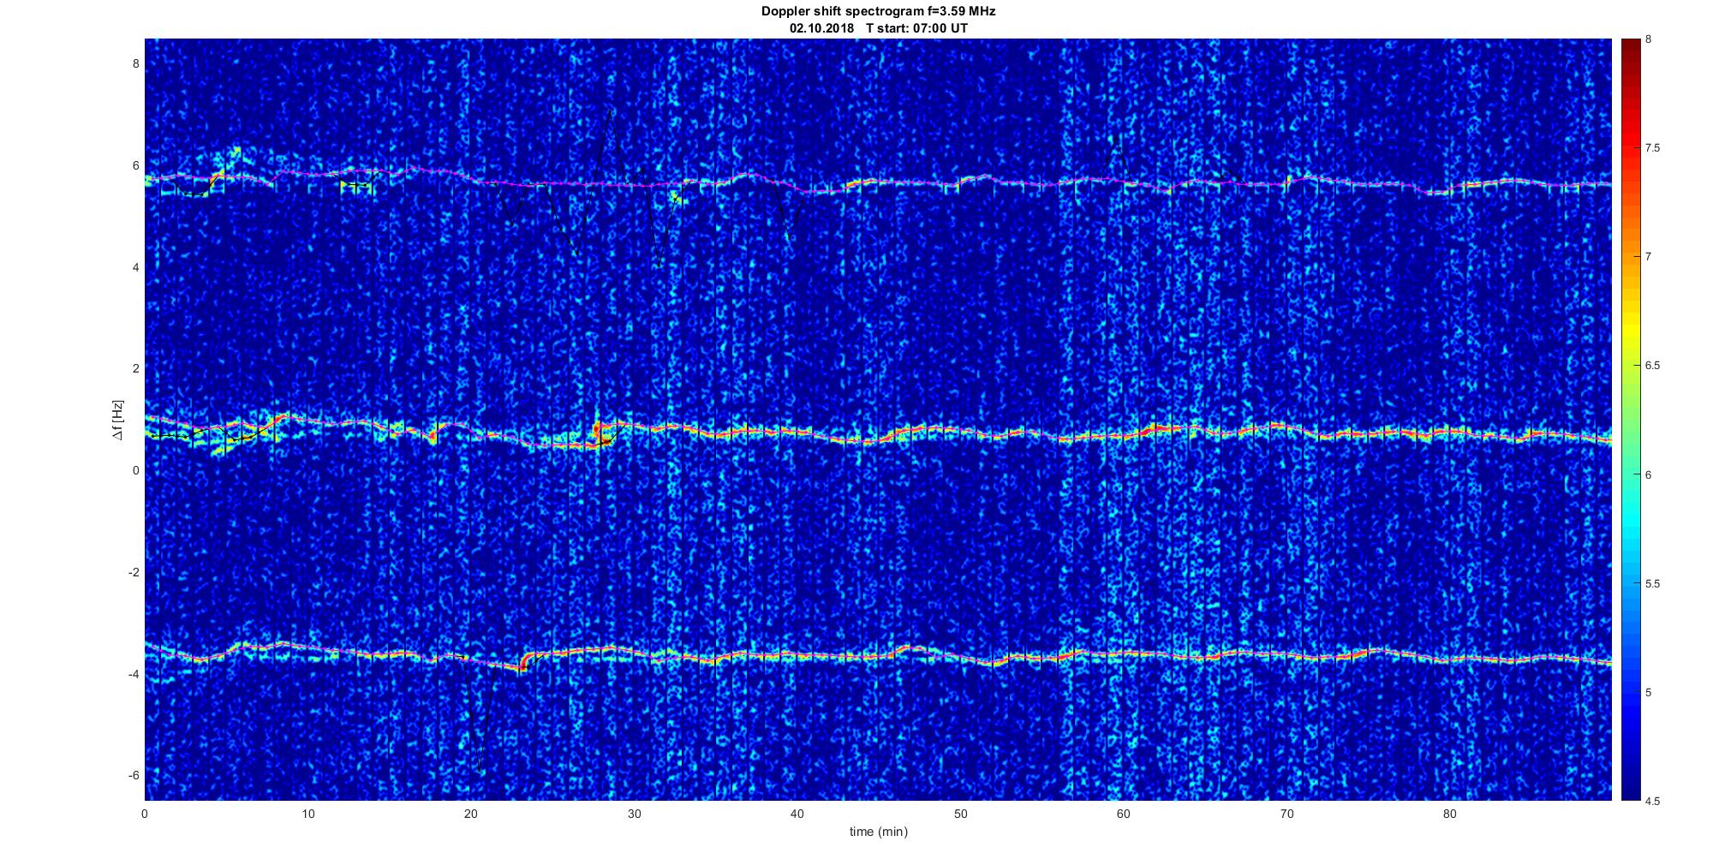Click the x-axis tick label '10'
The image size is (1713, 859).
[308, 814]
